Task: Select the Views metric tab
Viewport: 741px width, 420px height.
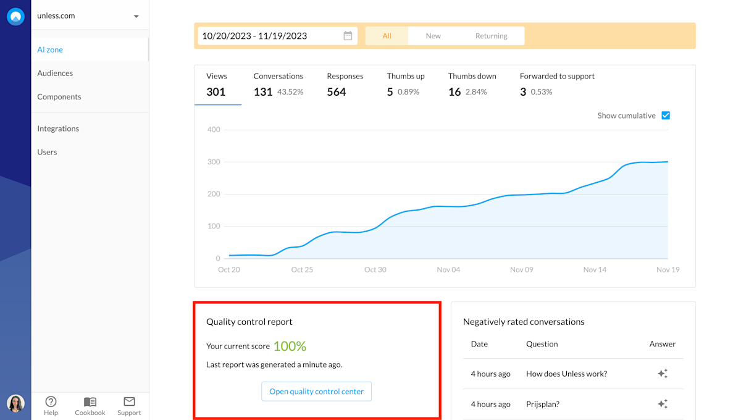Action: click(218, 85)
